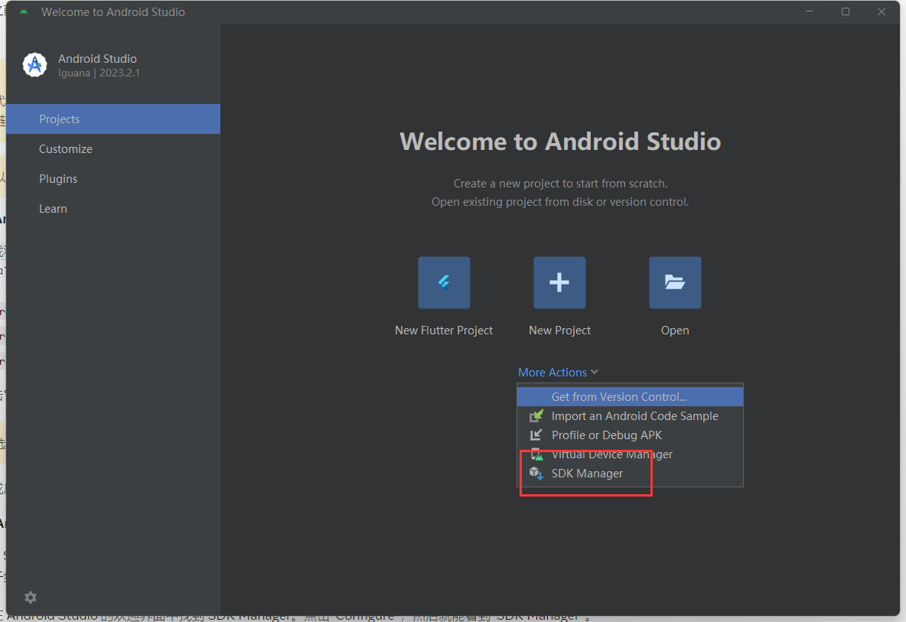
Task: Collapse the More Actions dropdown
Action: (x=558, y=373)
